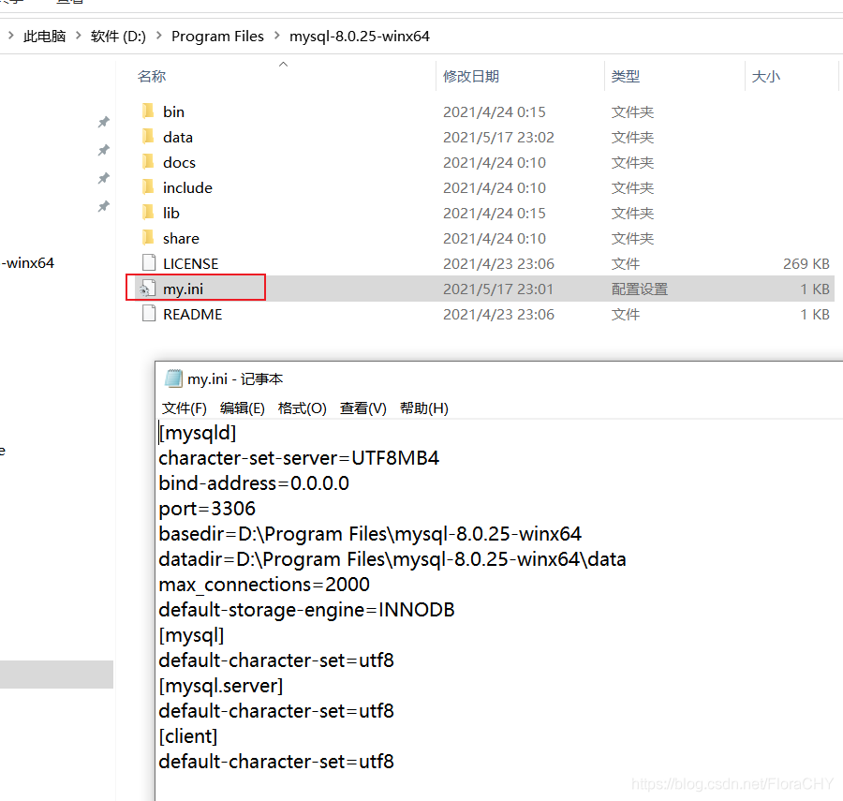The height and width of the screenshot is (801, 843).
Task: Select the share folder name
Action: point(181,238)
